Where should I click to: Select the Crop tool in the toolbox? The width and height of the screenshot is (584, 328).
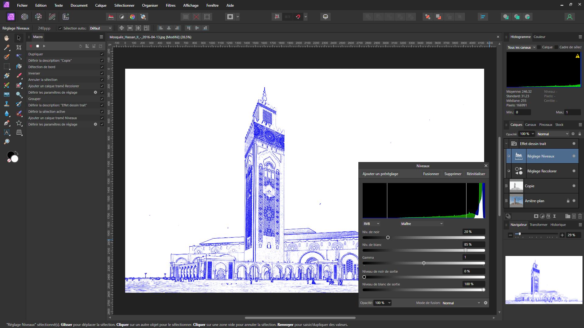coord(19,47)
